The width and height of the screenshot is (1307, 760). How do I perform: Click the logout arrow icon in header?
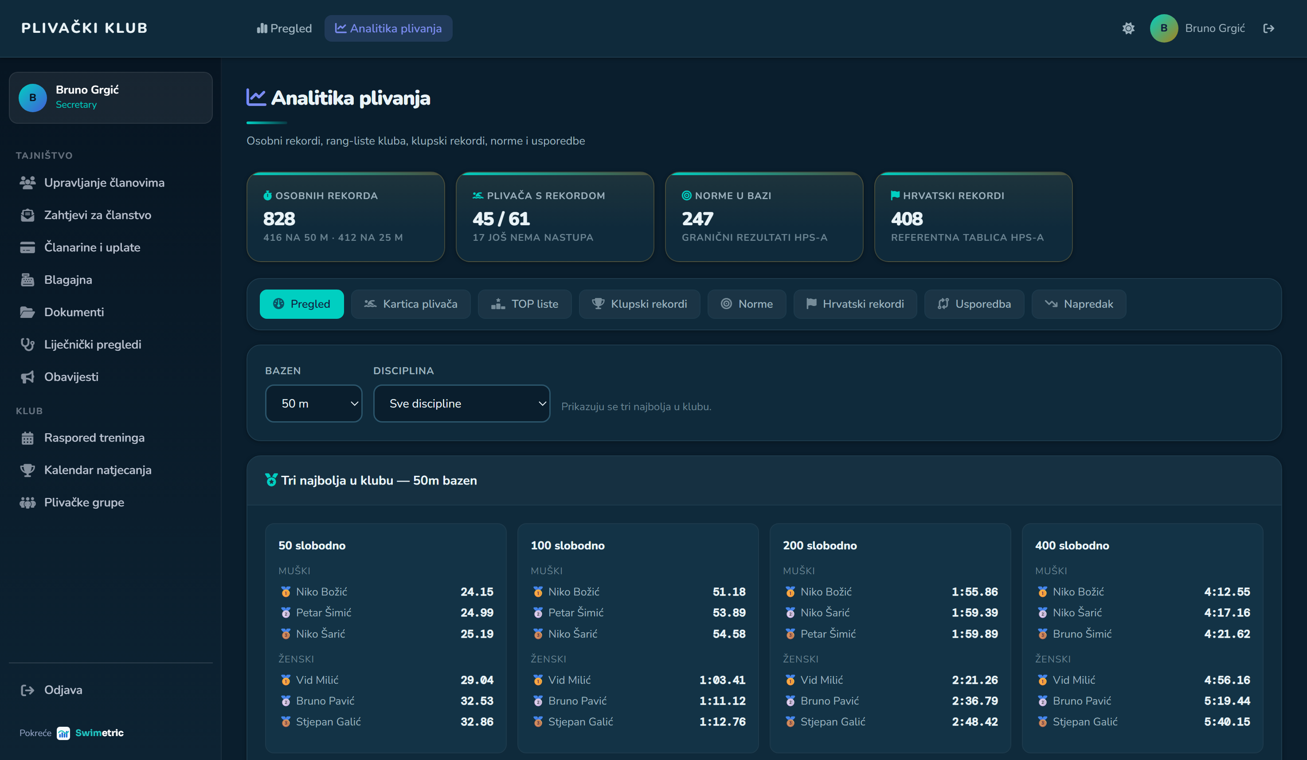1268,28
